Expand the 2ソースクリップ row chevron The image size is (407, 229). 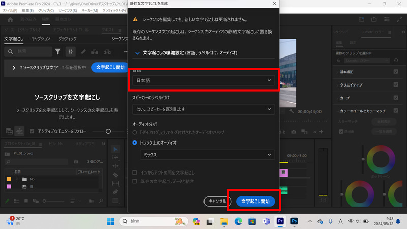coord(14,68)
